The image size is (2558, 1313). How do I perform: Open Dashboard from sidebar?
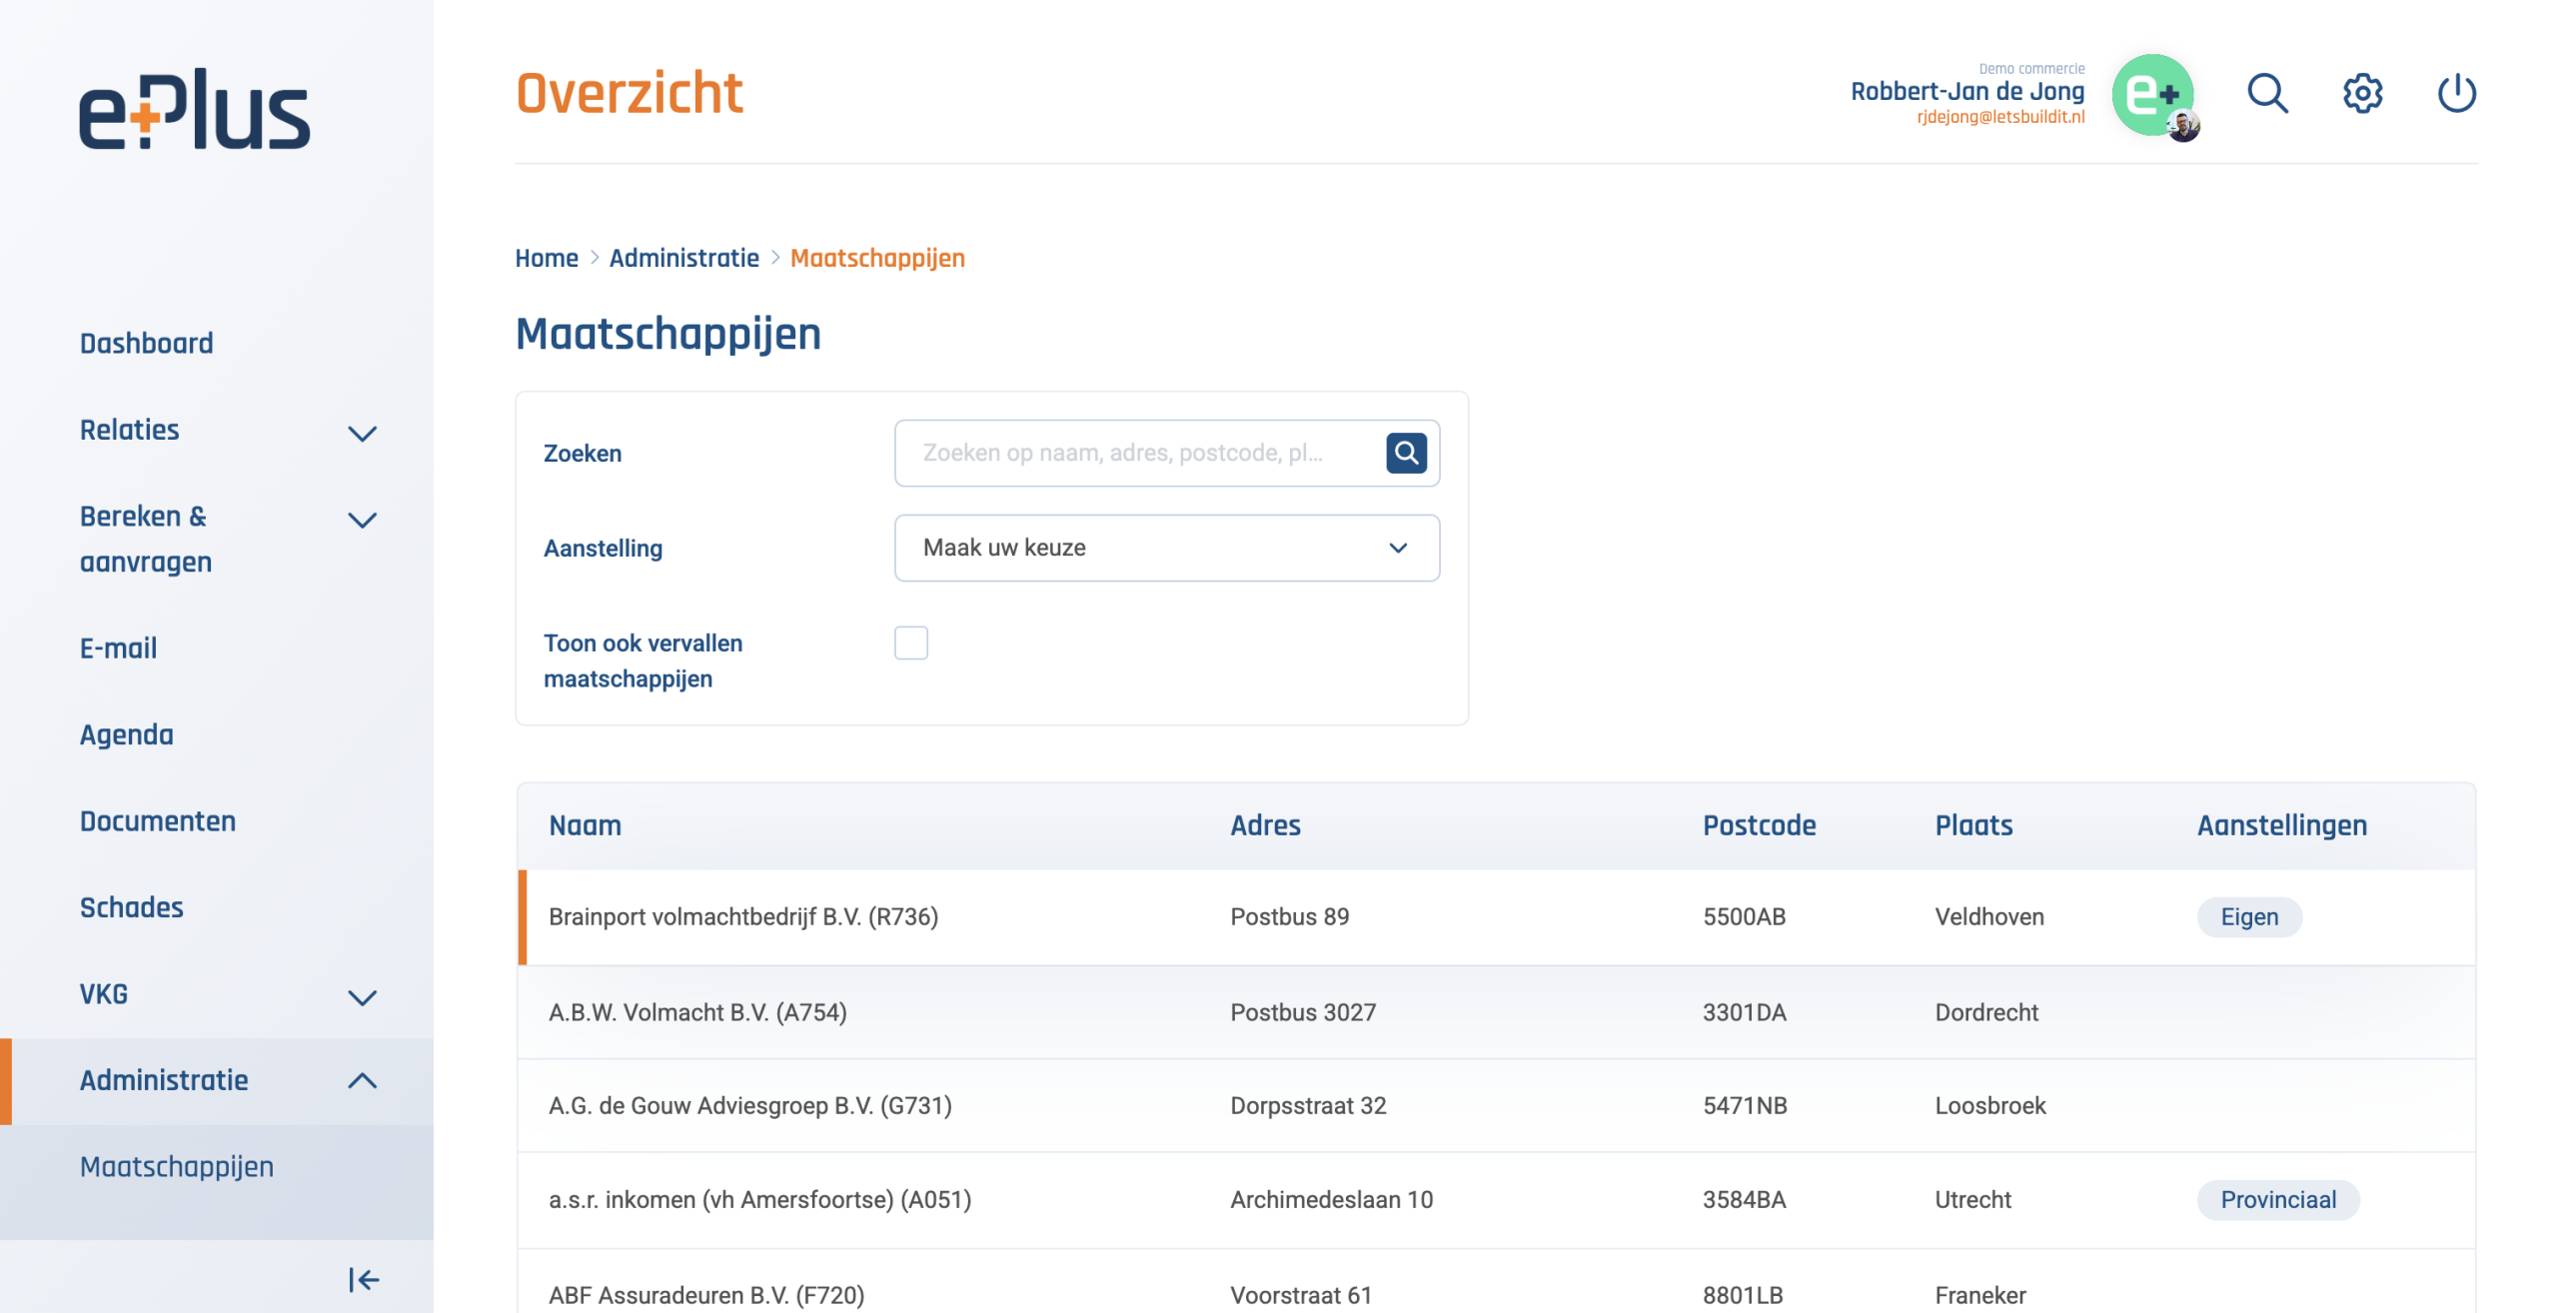(146, 343)
